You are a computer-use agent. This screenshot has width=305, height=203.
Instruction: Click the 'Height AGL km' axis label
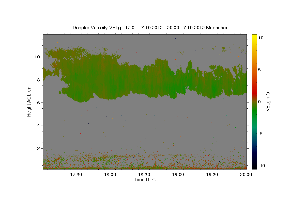coord(29,101)
